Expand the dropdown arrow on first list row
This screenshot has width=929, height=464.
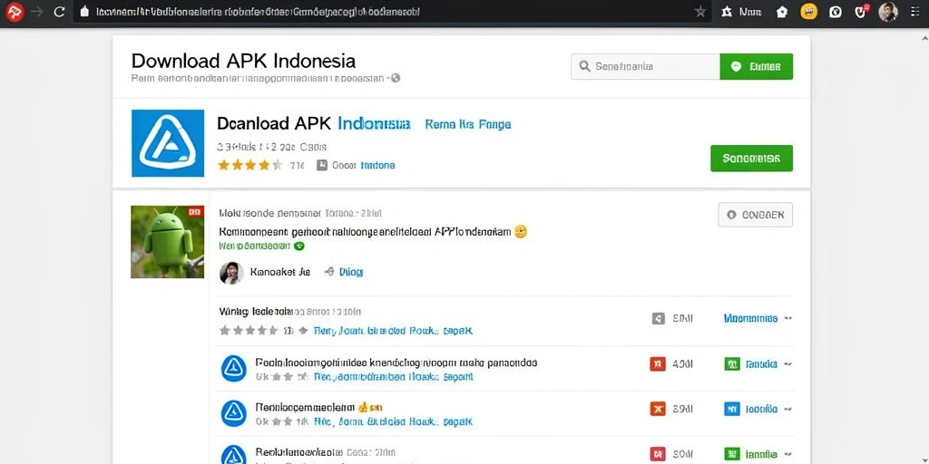coord(788,318)
